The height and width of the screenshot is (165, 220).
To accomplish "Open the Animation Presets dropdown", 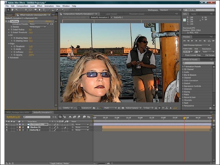I will (x=39, y=24).
